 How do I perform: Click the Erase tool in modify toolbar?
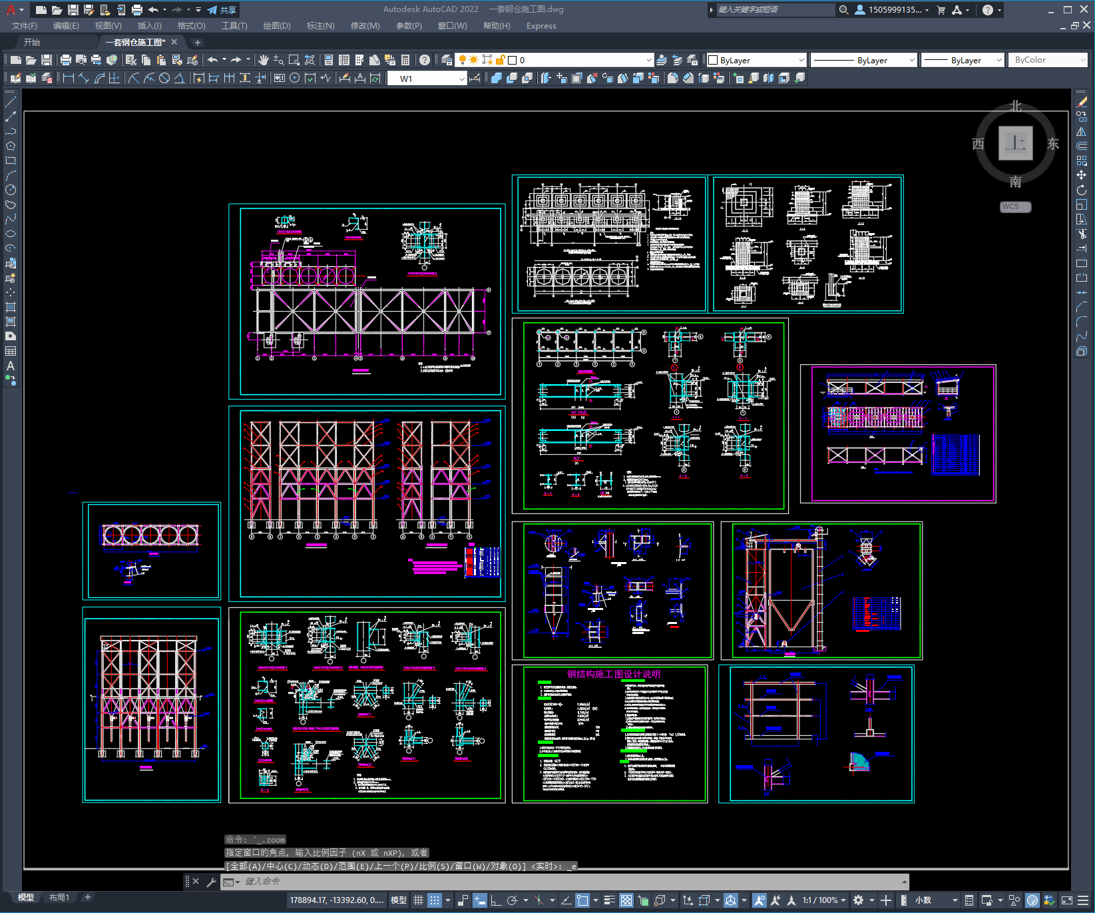click(x=1082, y=102)
